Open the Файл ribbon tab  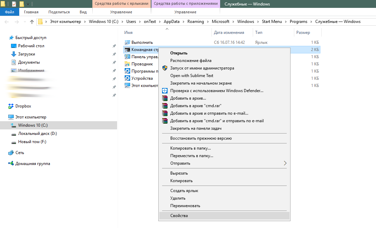pyautogui.click(x=10, y=12)
